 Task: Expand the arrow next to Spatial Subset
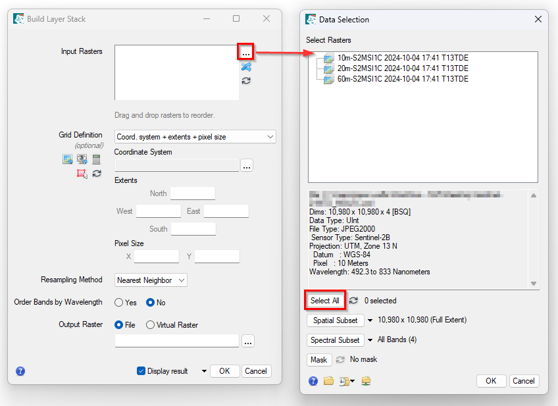click(x=370, y=320)
